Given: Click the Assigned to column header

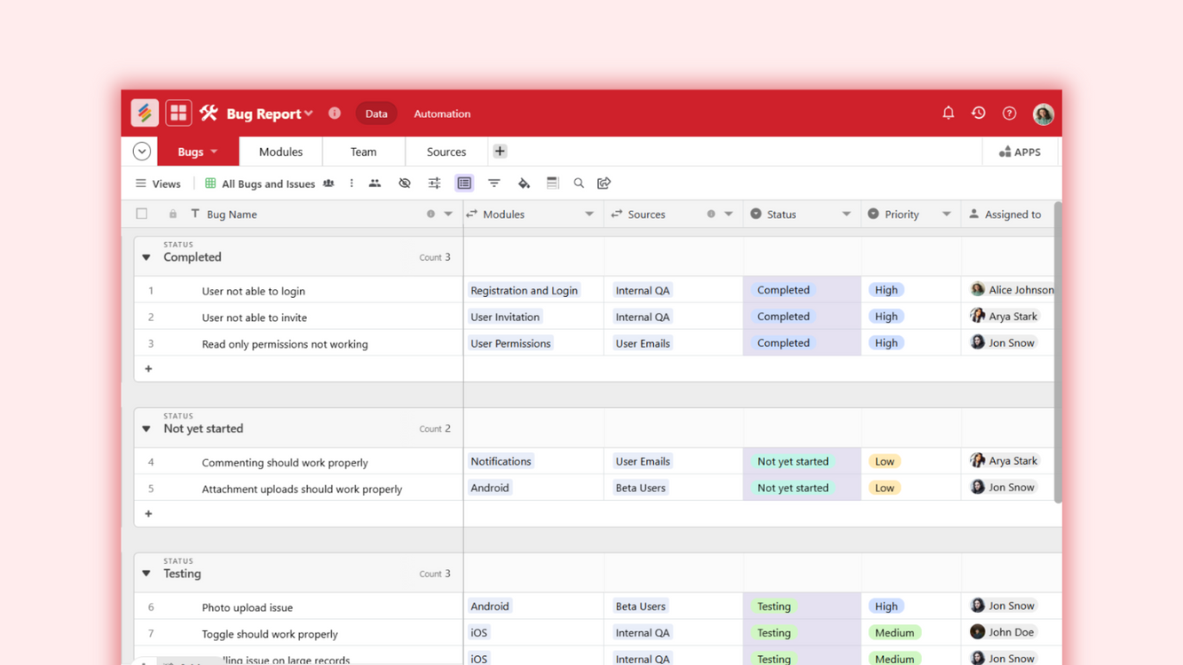Looking at the screenshot, I should point(1006,215).
